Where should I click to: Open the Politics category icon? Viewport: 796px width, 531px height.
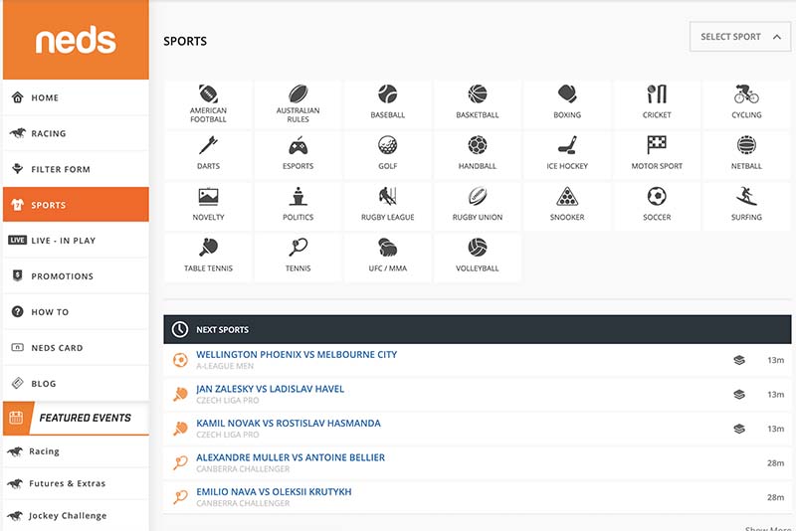click(298, 197)
